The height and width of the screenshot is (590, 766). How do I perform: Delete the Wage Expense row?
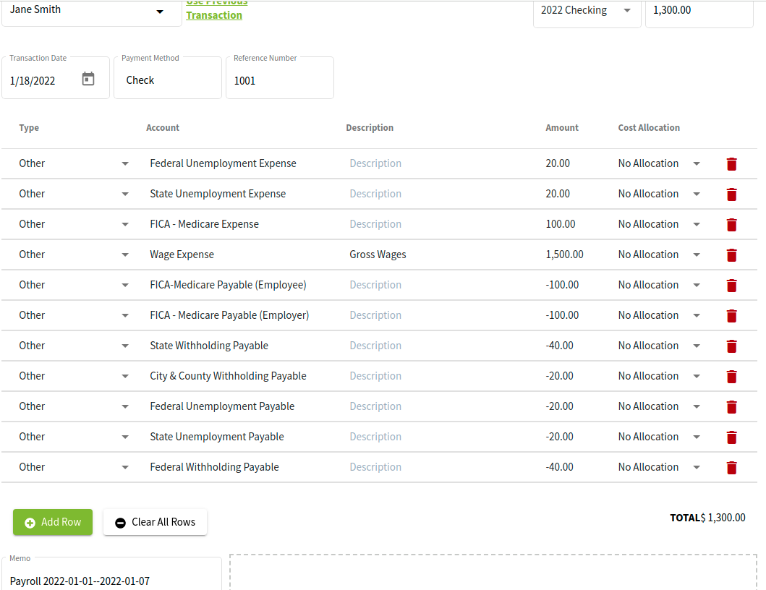click(731, 255)
